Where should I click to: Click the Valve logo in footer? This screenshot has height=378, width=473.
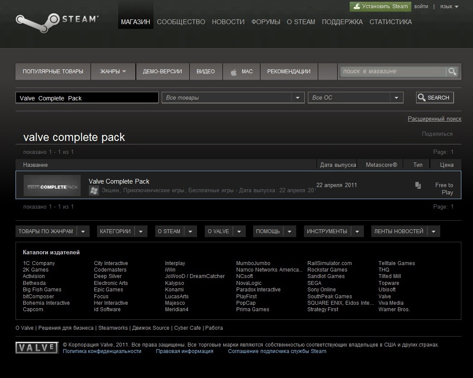[37, 347]
